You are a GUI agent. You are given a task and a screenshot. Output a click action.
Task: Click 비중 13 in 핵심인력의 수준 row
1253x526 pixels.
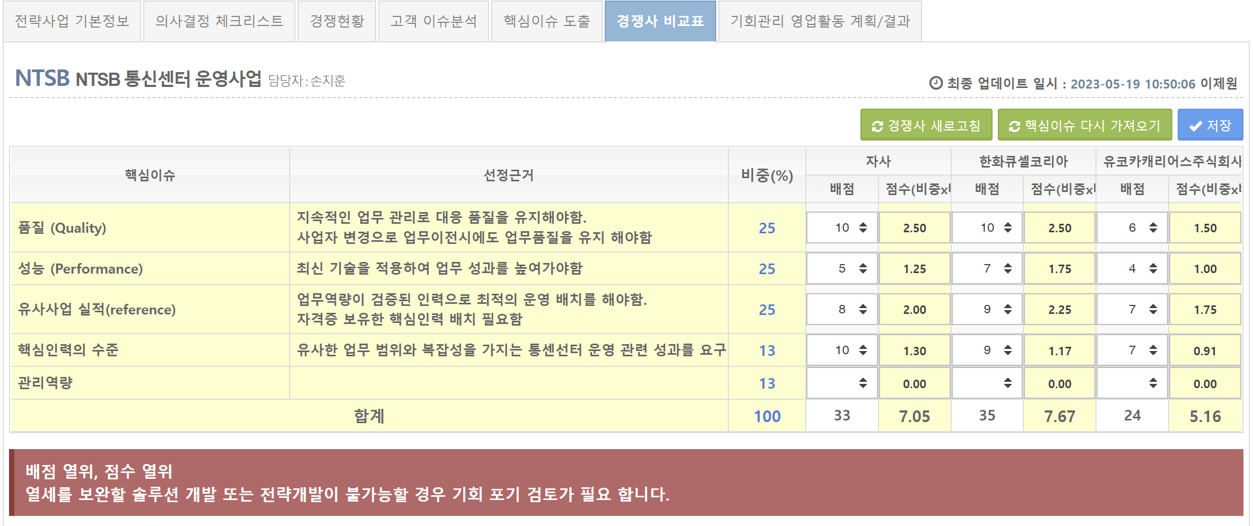767,350
